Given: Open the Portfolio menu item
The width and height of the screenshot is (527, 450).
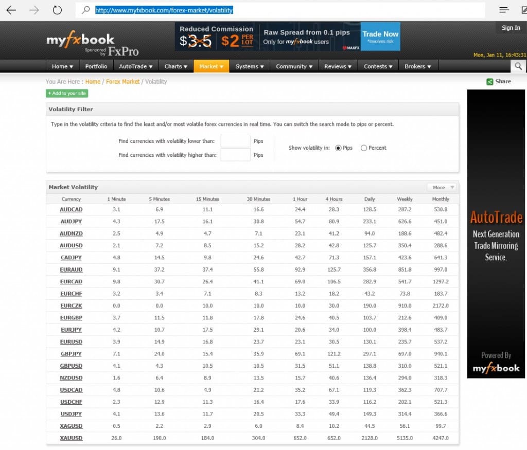Looking at the screenshot, I should pyautogui.click(x=96, y=66).
